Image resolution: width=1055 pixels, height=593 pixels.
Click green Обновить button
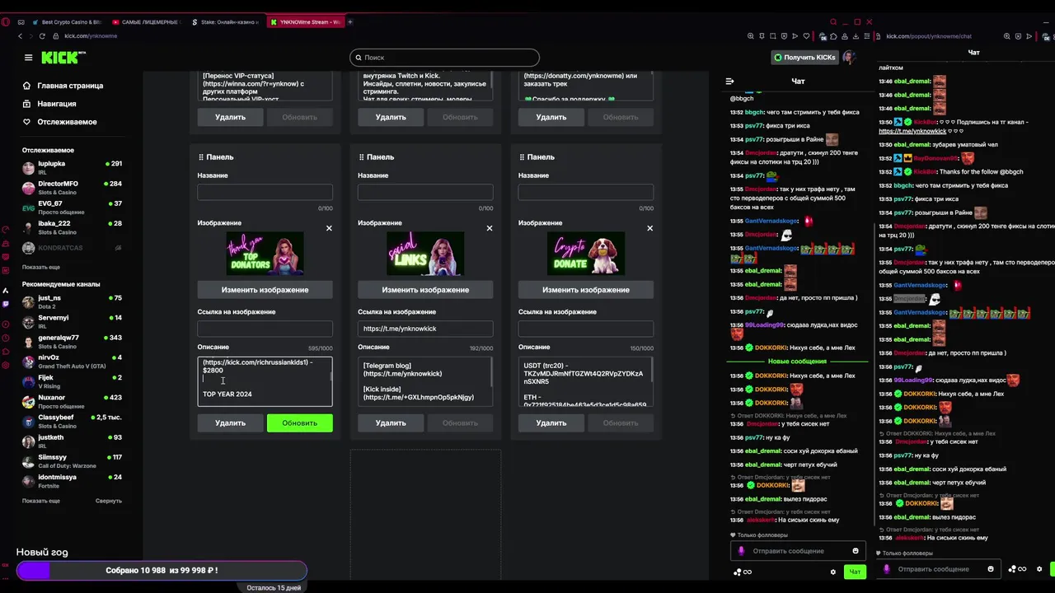pyautogui.click(x=300, y=423)
